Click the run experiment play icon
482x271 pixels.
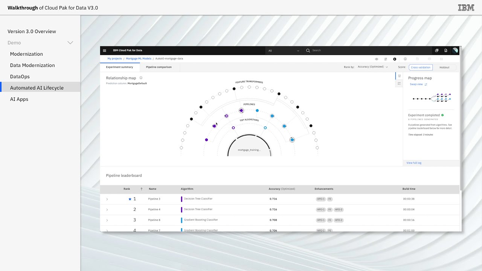pyautogui.click(x=395, y=59)
